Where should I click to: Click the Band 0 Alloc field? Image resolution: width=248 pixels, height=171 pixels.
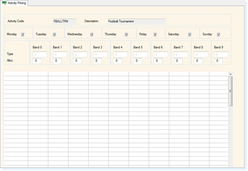pos(37,61)
